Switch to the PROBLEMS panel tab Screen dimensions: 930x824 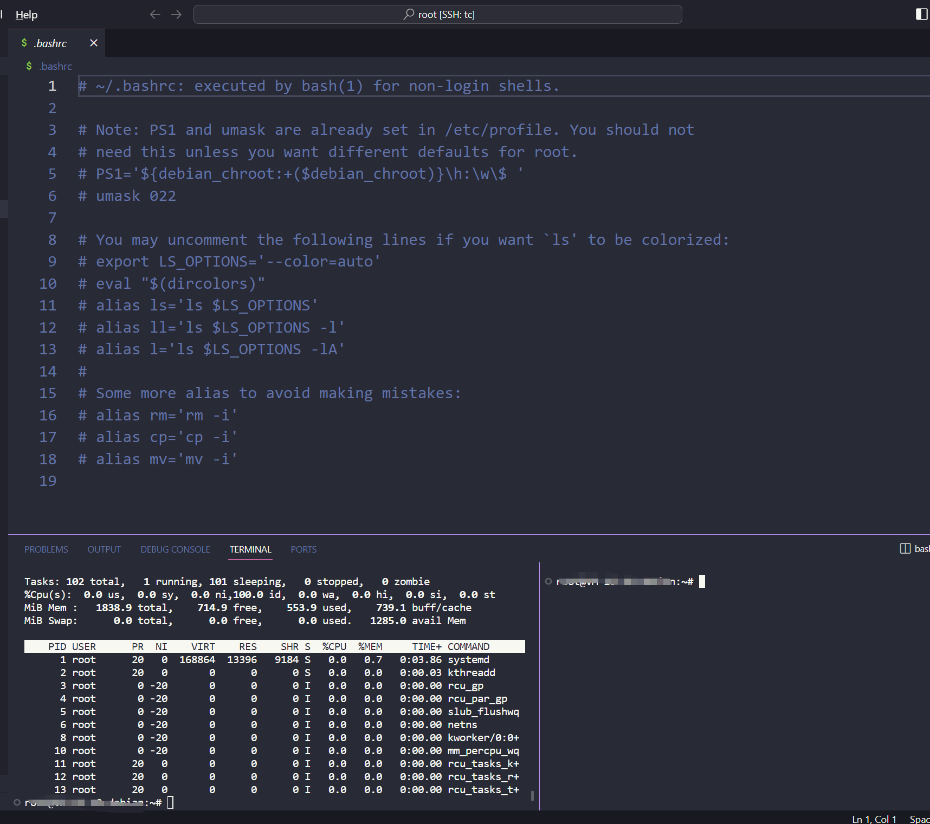(x=46, y=549)
